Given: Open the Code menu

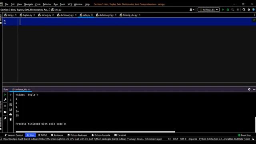Looking at the screenshot, I should tap(38, 4).
